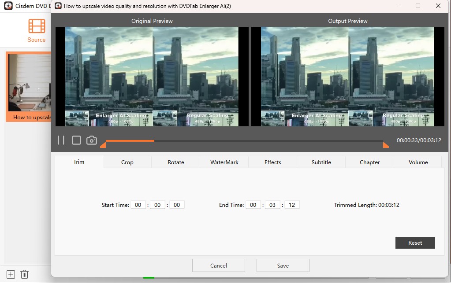Switch to the Crop tab
Image resolution: width=451 pixels, height=283 pixels.
[127, 162]
